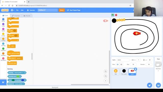The image size is (163, 92).
Task: Select the Variables block category
Action: tap(3, 54)
